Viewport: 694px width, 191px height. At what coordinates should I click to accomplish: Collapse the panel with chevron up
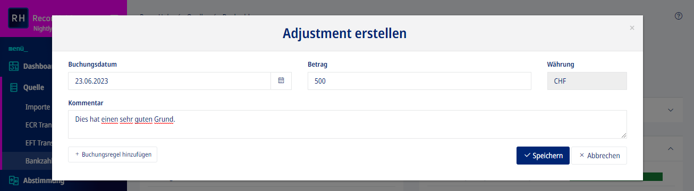click(671, 149)
